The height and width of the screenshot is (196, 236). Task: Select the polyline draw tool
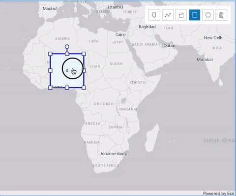(x=168, y=15)
